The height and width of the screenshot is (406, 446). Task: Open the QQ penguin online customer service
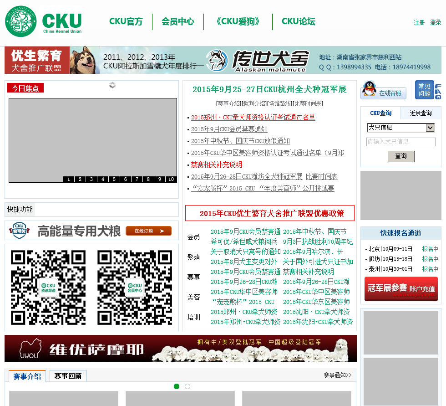pos(383,90)
